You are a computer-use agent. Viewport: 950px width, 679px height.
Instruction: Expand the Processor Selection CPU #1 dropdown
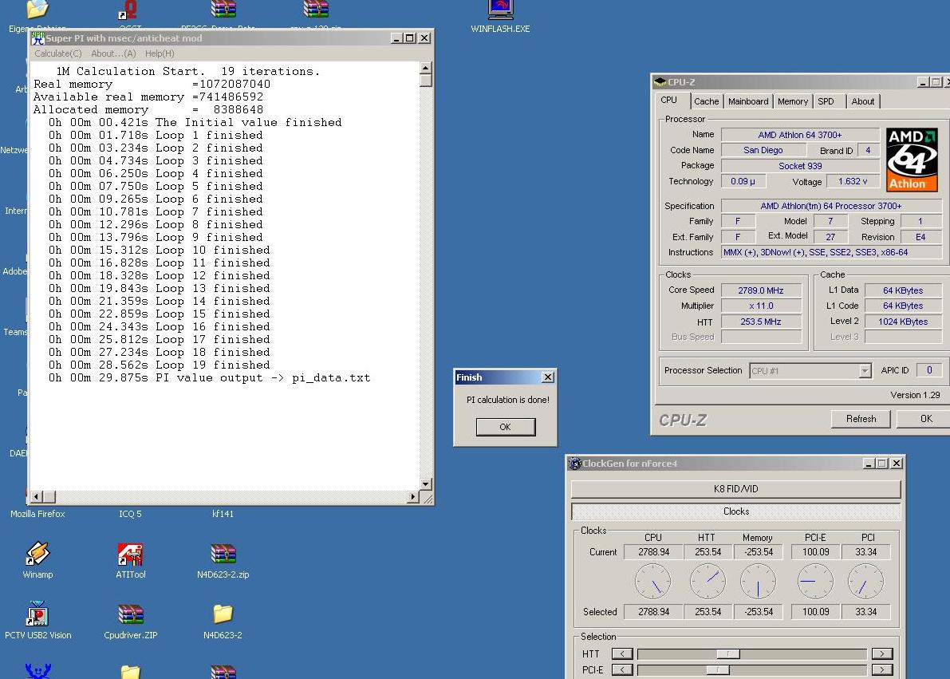click(x=865, y=371)
